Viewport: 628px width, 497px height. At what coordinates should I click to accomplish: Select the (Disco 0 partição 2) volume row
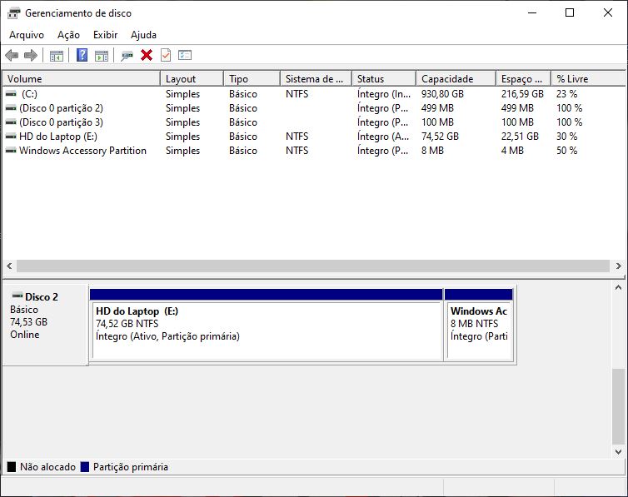click(314, 108)
